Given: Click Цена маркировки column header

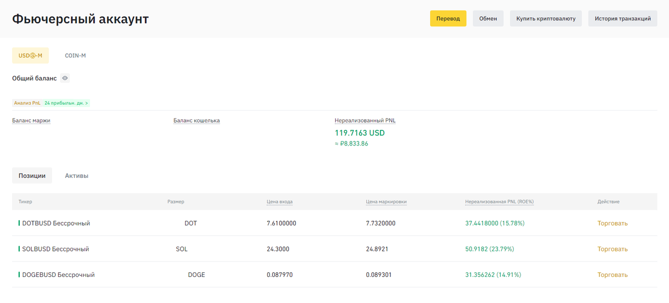Looking at the screenshot, I should click(386, 202).
